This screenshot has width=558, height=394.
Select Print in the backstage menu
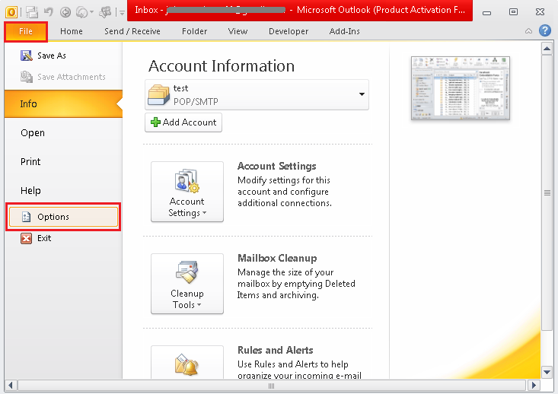tap(63, 161)
